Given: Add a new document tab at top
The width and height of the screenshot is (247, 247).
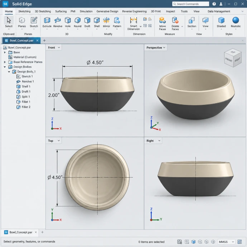Looking at the screenshot, I should click(44, 41).
